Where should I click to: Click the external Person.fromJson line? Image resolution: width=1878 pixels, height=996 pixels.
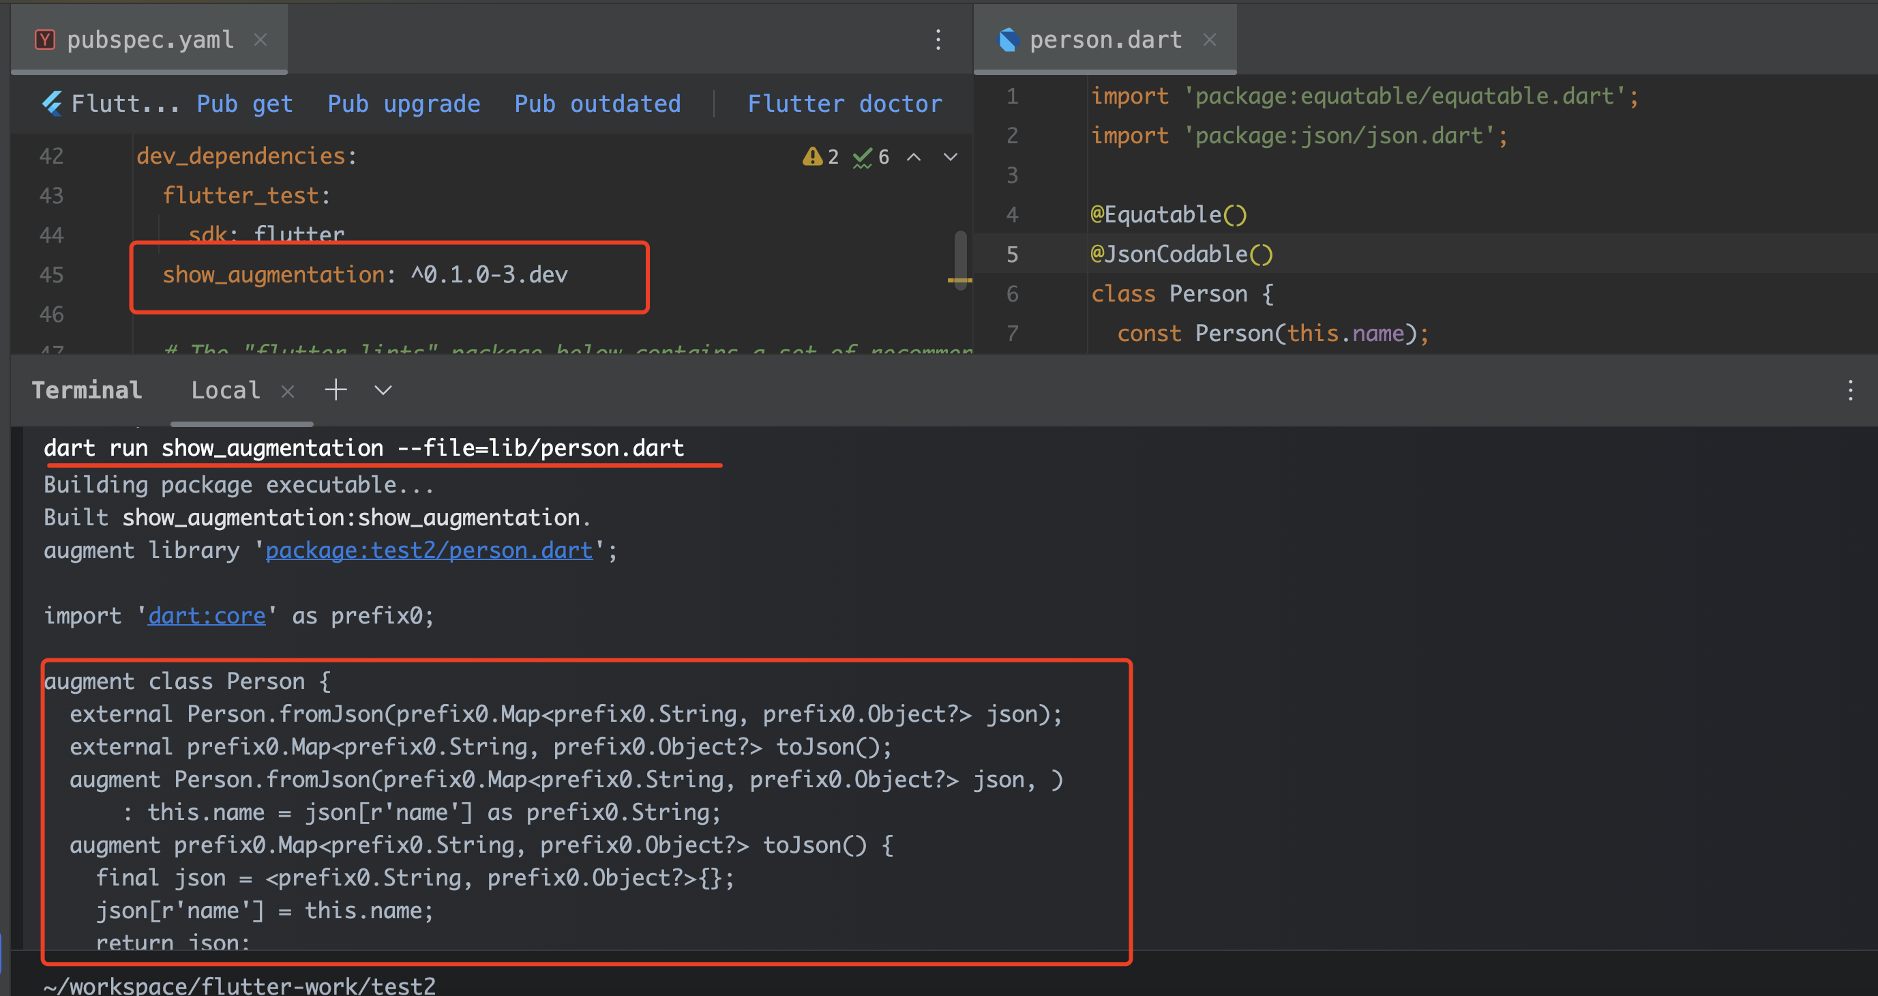[x=566, y=713]
